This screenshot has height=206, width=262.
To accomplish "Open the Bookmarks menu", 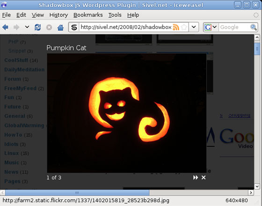I will [x=88, y=15].
